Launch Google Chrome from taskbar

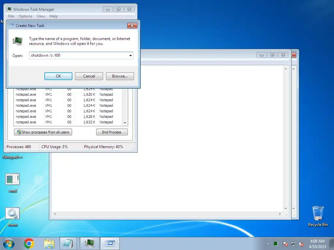pyautogui.click(x=29, y=243)
